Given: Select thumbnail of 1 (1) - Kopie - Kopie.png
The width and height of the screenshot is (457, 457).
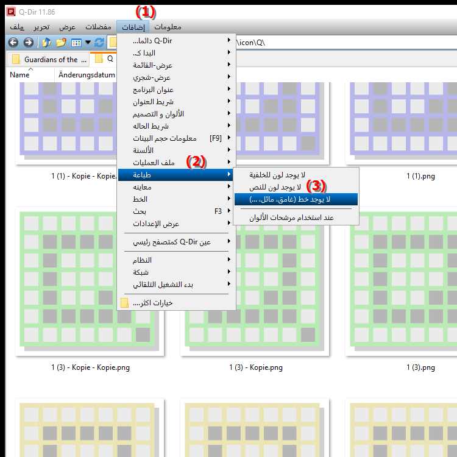Looking at the screenshot, I should pyautogui.click(x=66, y=123).
